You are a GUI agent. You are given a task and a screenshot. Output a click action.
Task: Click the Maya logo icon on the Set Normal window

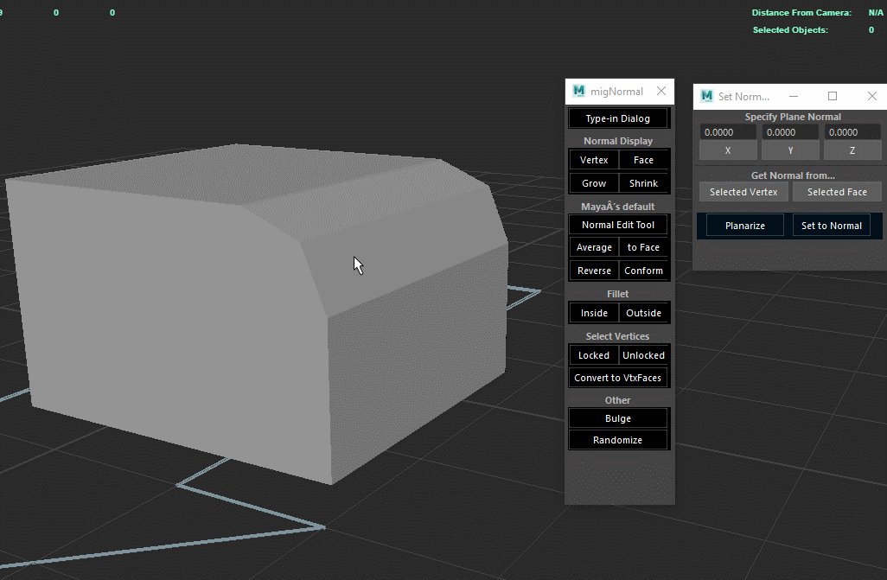pyautogui.click(x=706, y=96)
